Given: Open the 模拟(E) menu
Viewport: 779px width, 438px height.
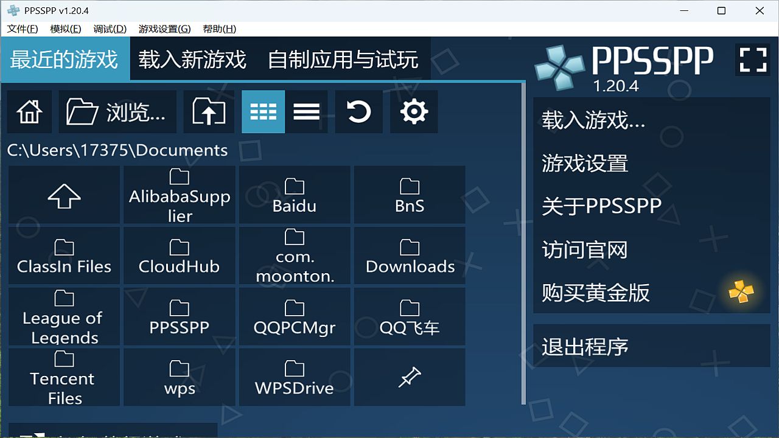Looking at the screenshot, I should point(66,29).
